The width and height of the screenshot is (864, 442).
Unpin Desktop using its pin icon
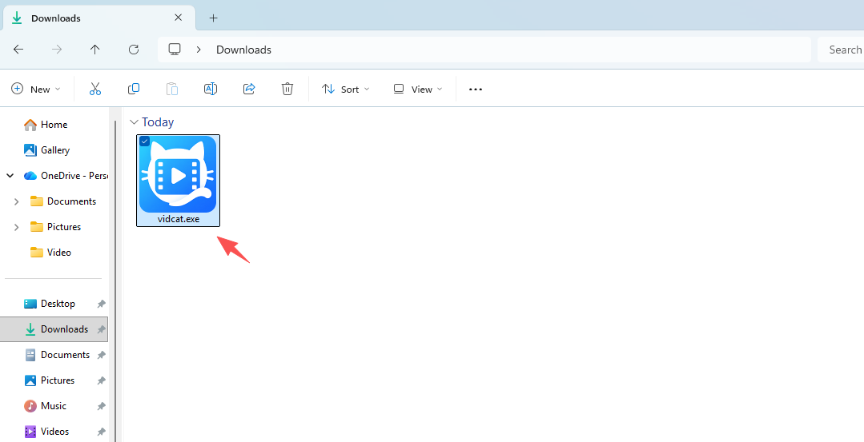tap(102, 304)
